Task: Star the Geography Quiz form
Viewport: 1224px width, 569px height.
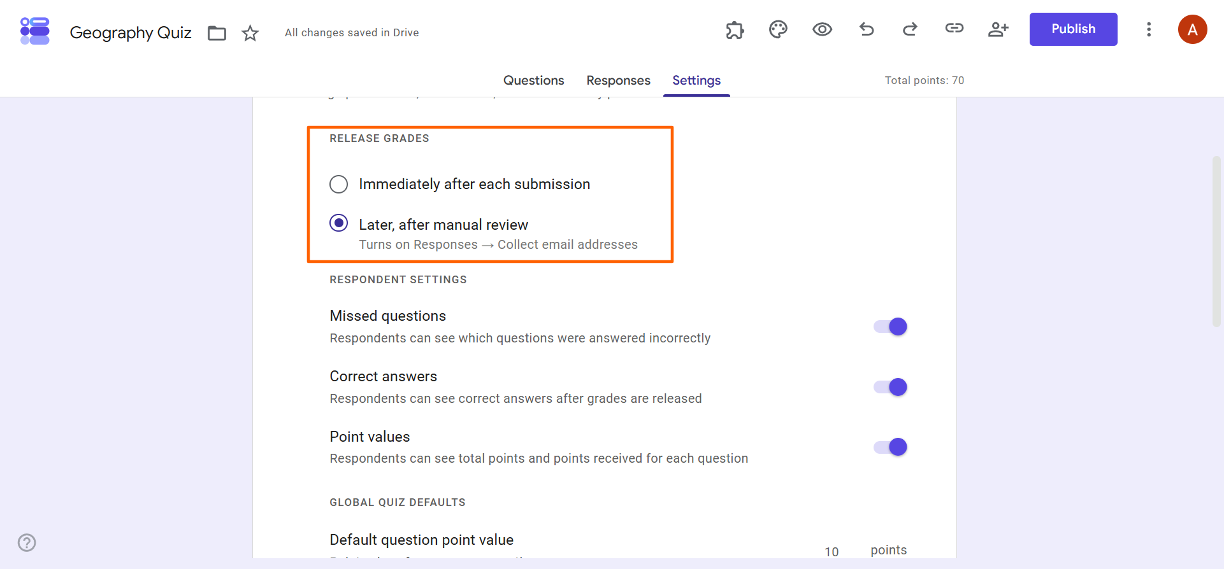Action: click(x=250, y=33)
